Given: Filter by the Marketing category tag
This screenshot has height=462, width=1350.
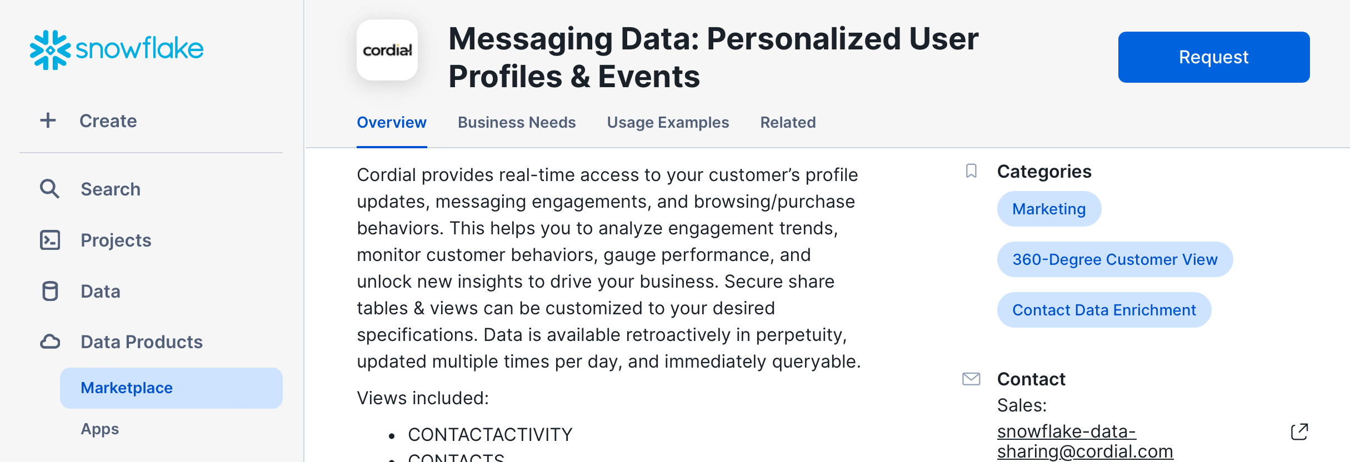Looking at the screenshot, I should [1049, 209].
